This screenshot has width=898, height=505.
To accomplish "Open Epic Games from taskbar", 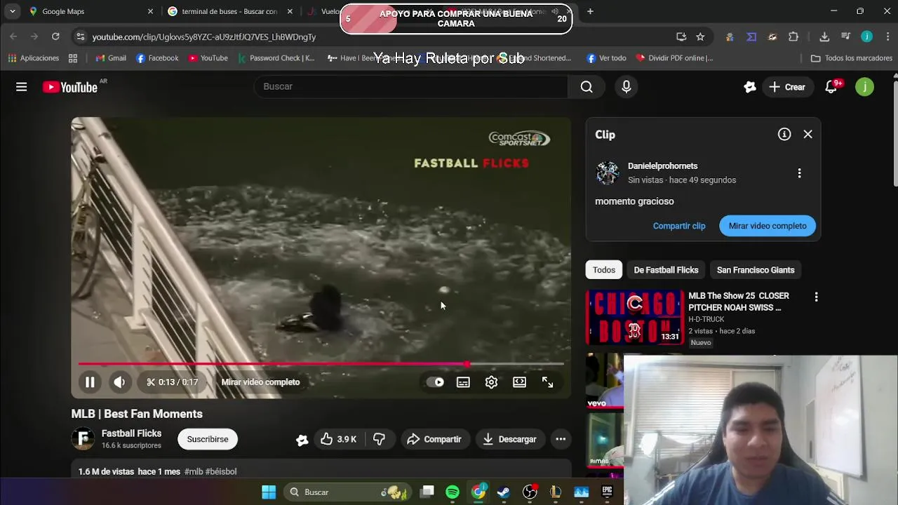I will coord(607,492).
